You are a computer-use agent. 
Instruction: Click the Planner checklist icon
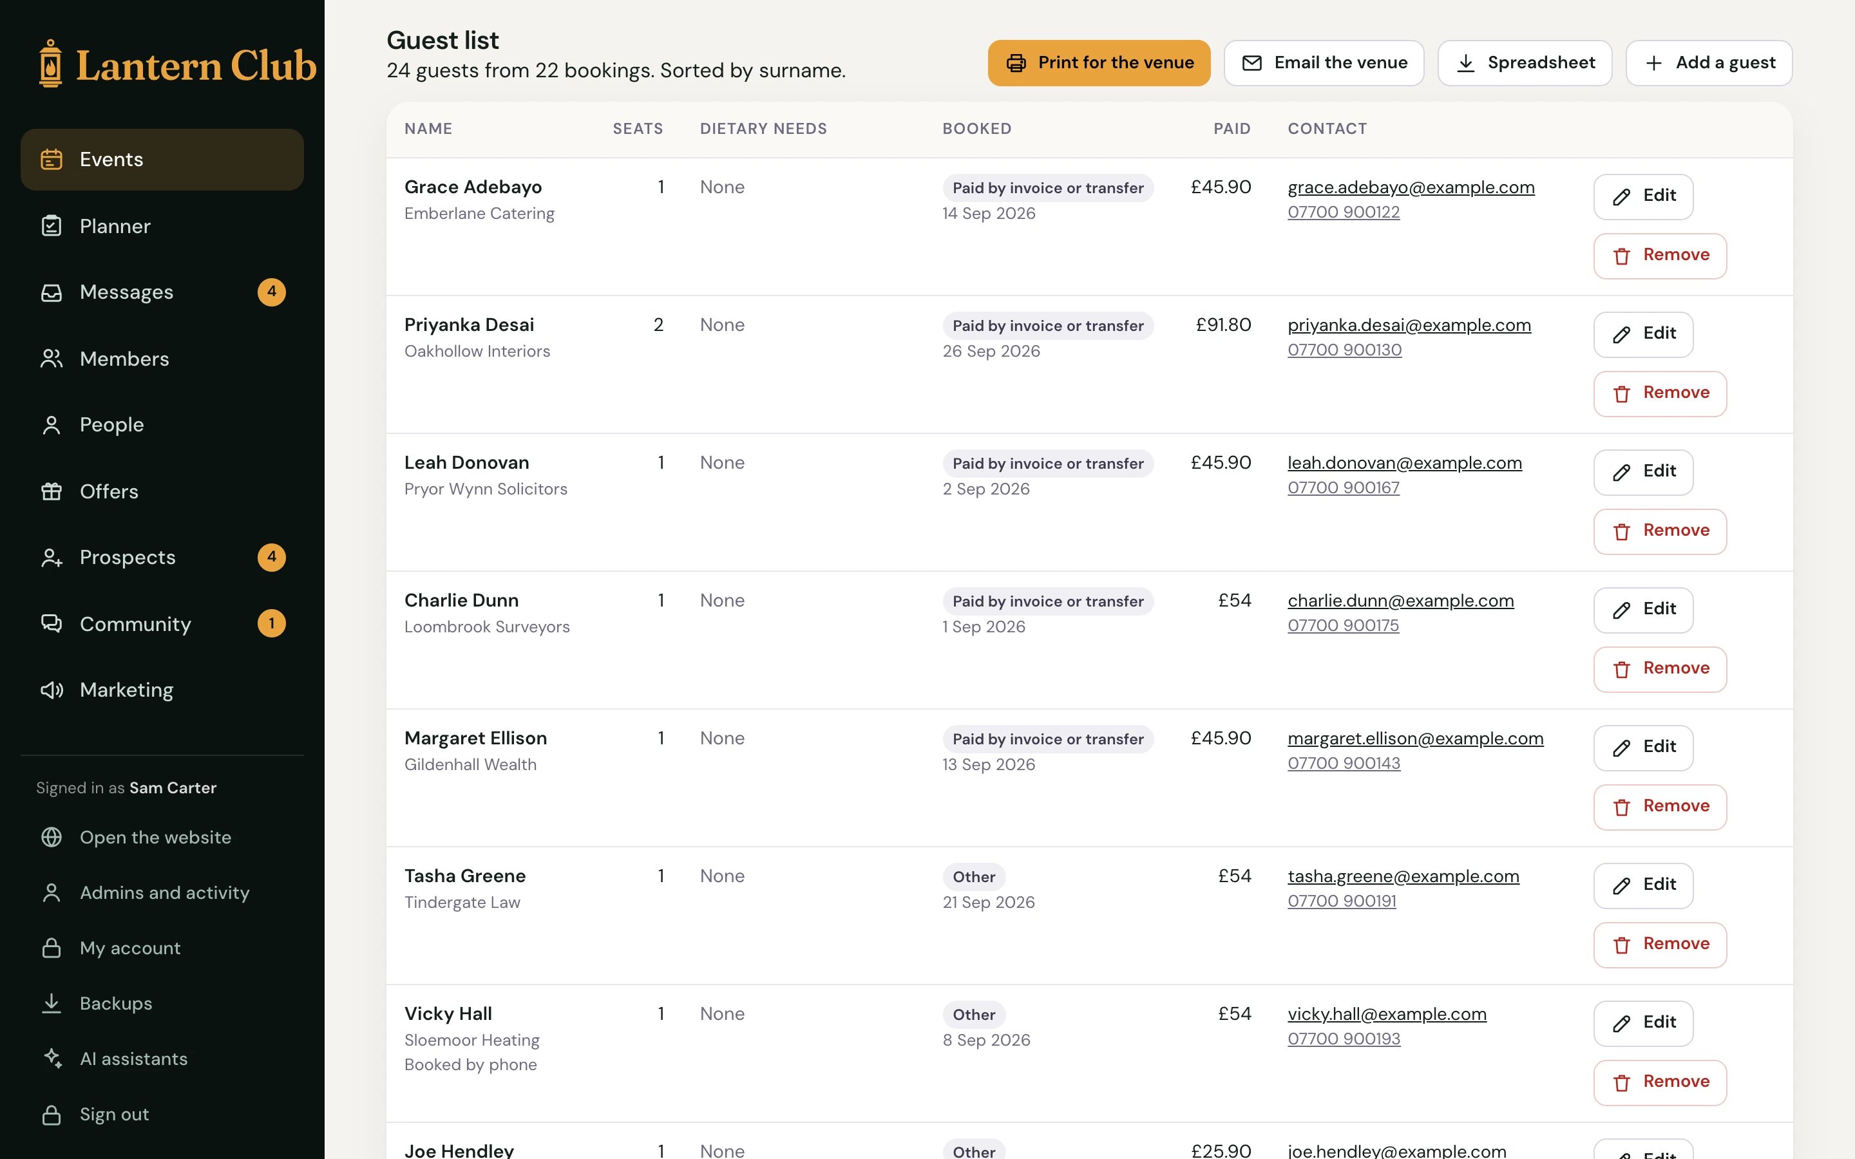(52, 226)
